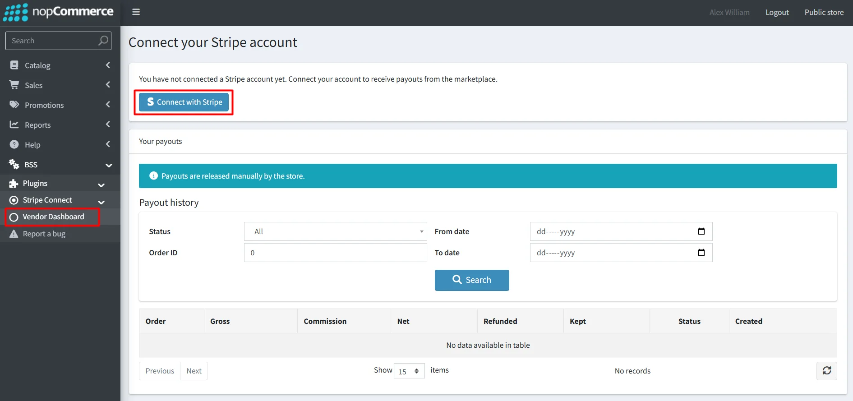
Task: Click the Connect your Stripe account title
Action: pos(213,42)
